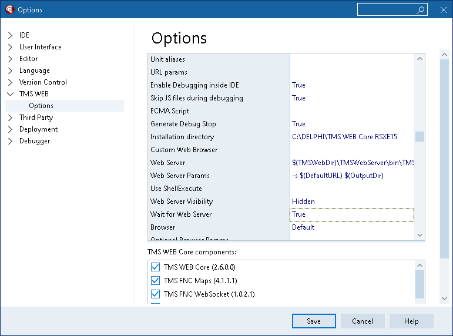Click the Web Server Params label
The image size is (453, 336).
(x=180, y=176)
